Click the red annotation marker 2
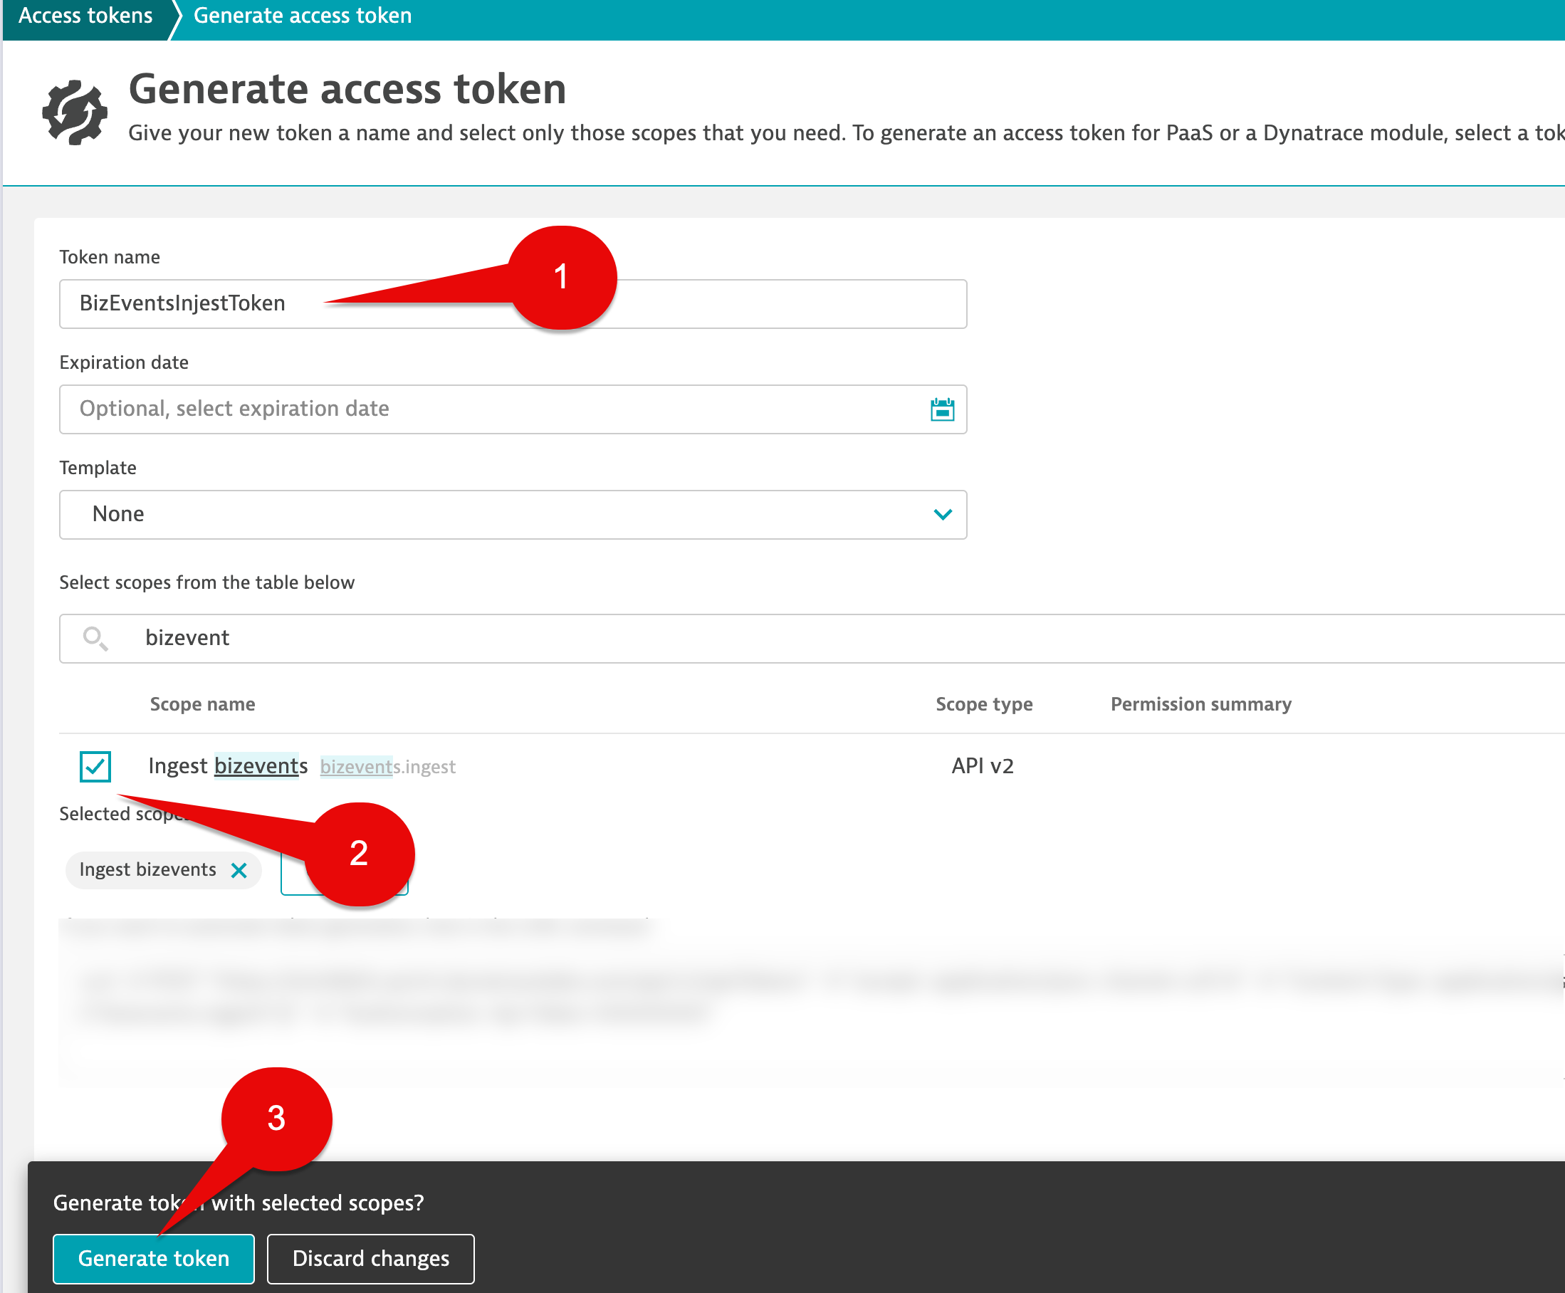The height and width of the screenshot is (1293, 1565). click(x=360, y=854)
